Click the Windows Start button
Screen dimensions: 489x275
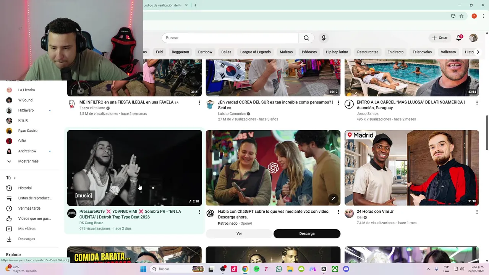click(x=143, y=269)
